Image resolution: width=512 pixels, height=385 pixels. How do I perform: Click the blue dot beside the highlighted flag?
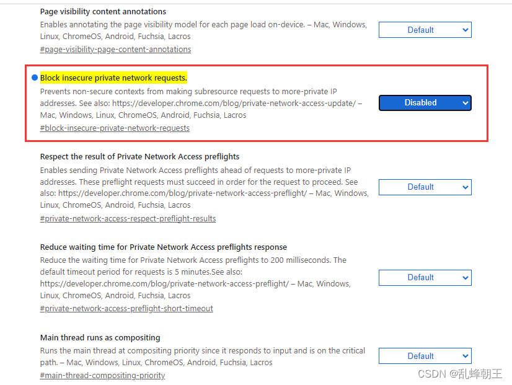[x=34, y=77]
